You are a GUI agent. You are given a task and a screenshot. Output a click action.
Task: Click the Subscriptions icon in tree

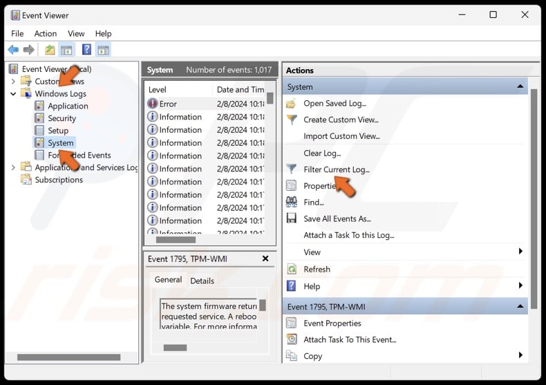(26, 180)
